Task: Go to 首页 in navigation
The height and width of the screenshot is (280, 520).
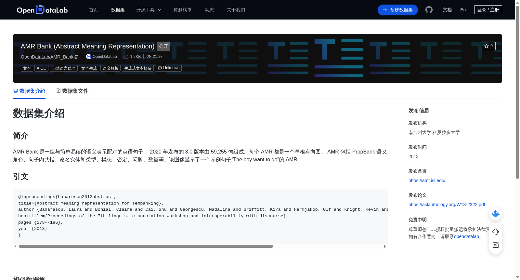Action: pos(94,10)
